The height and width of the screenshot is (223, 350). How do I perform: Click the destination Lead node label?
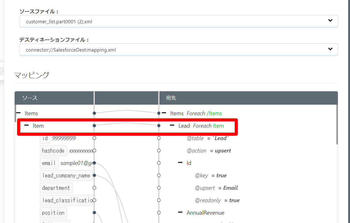[x=184, y=126]
